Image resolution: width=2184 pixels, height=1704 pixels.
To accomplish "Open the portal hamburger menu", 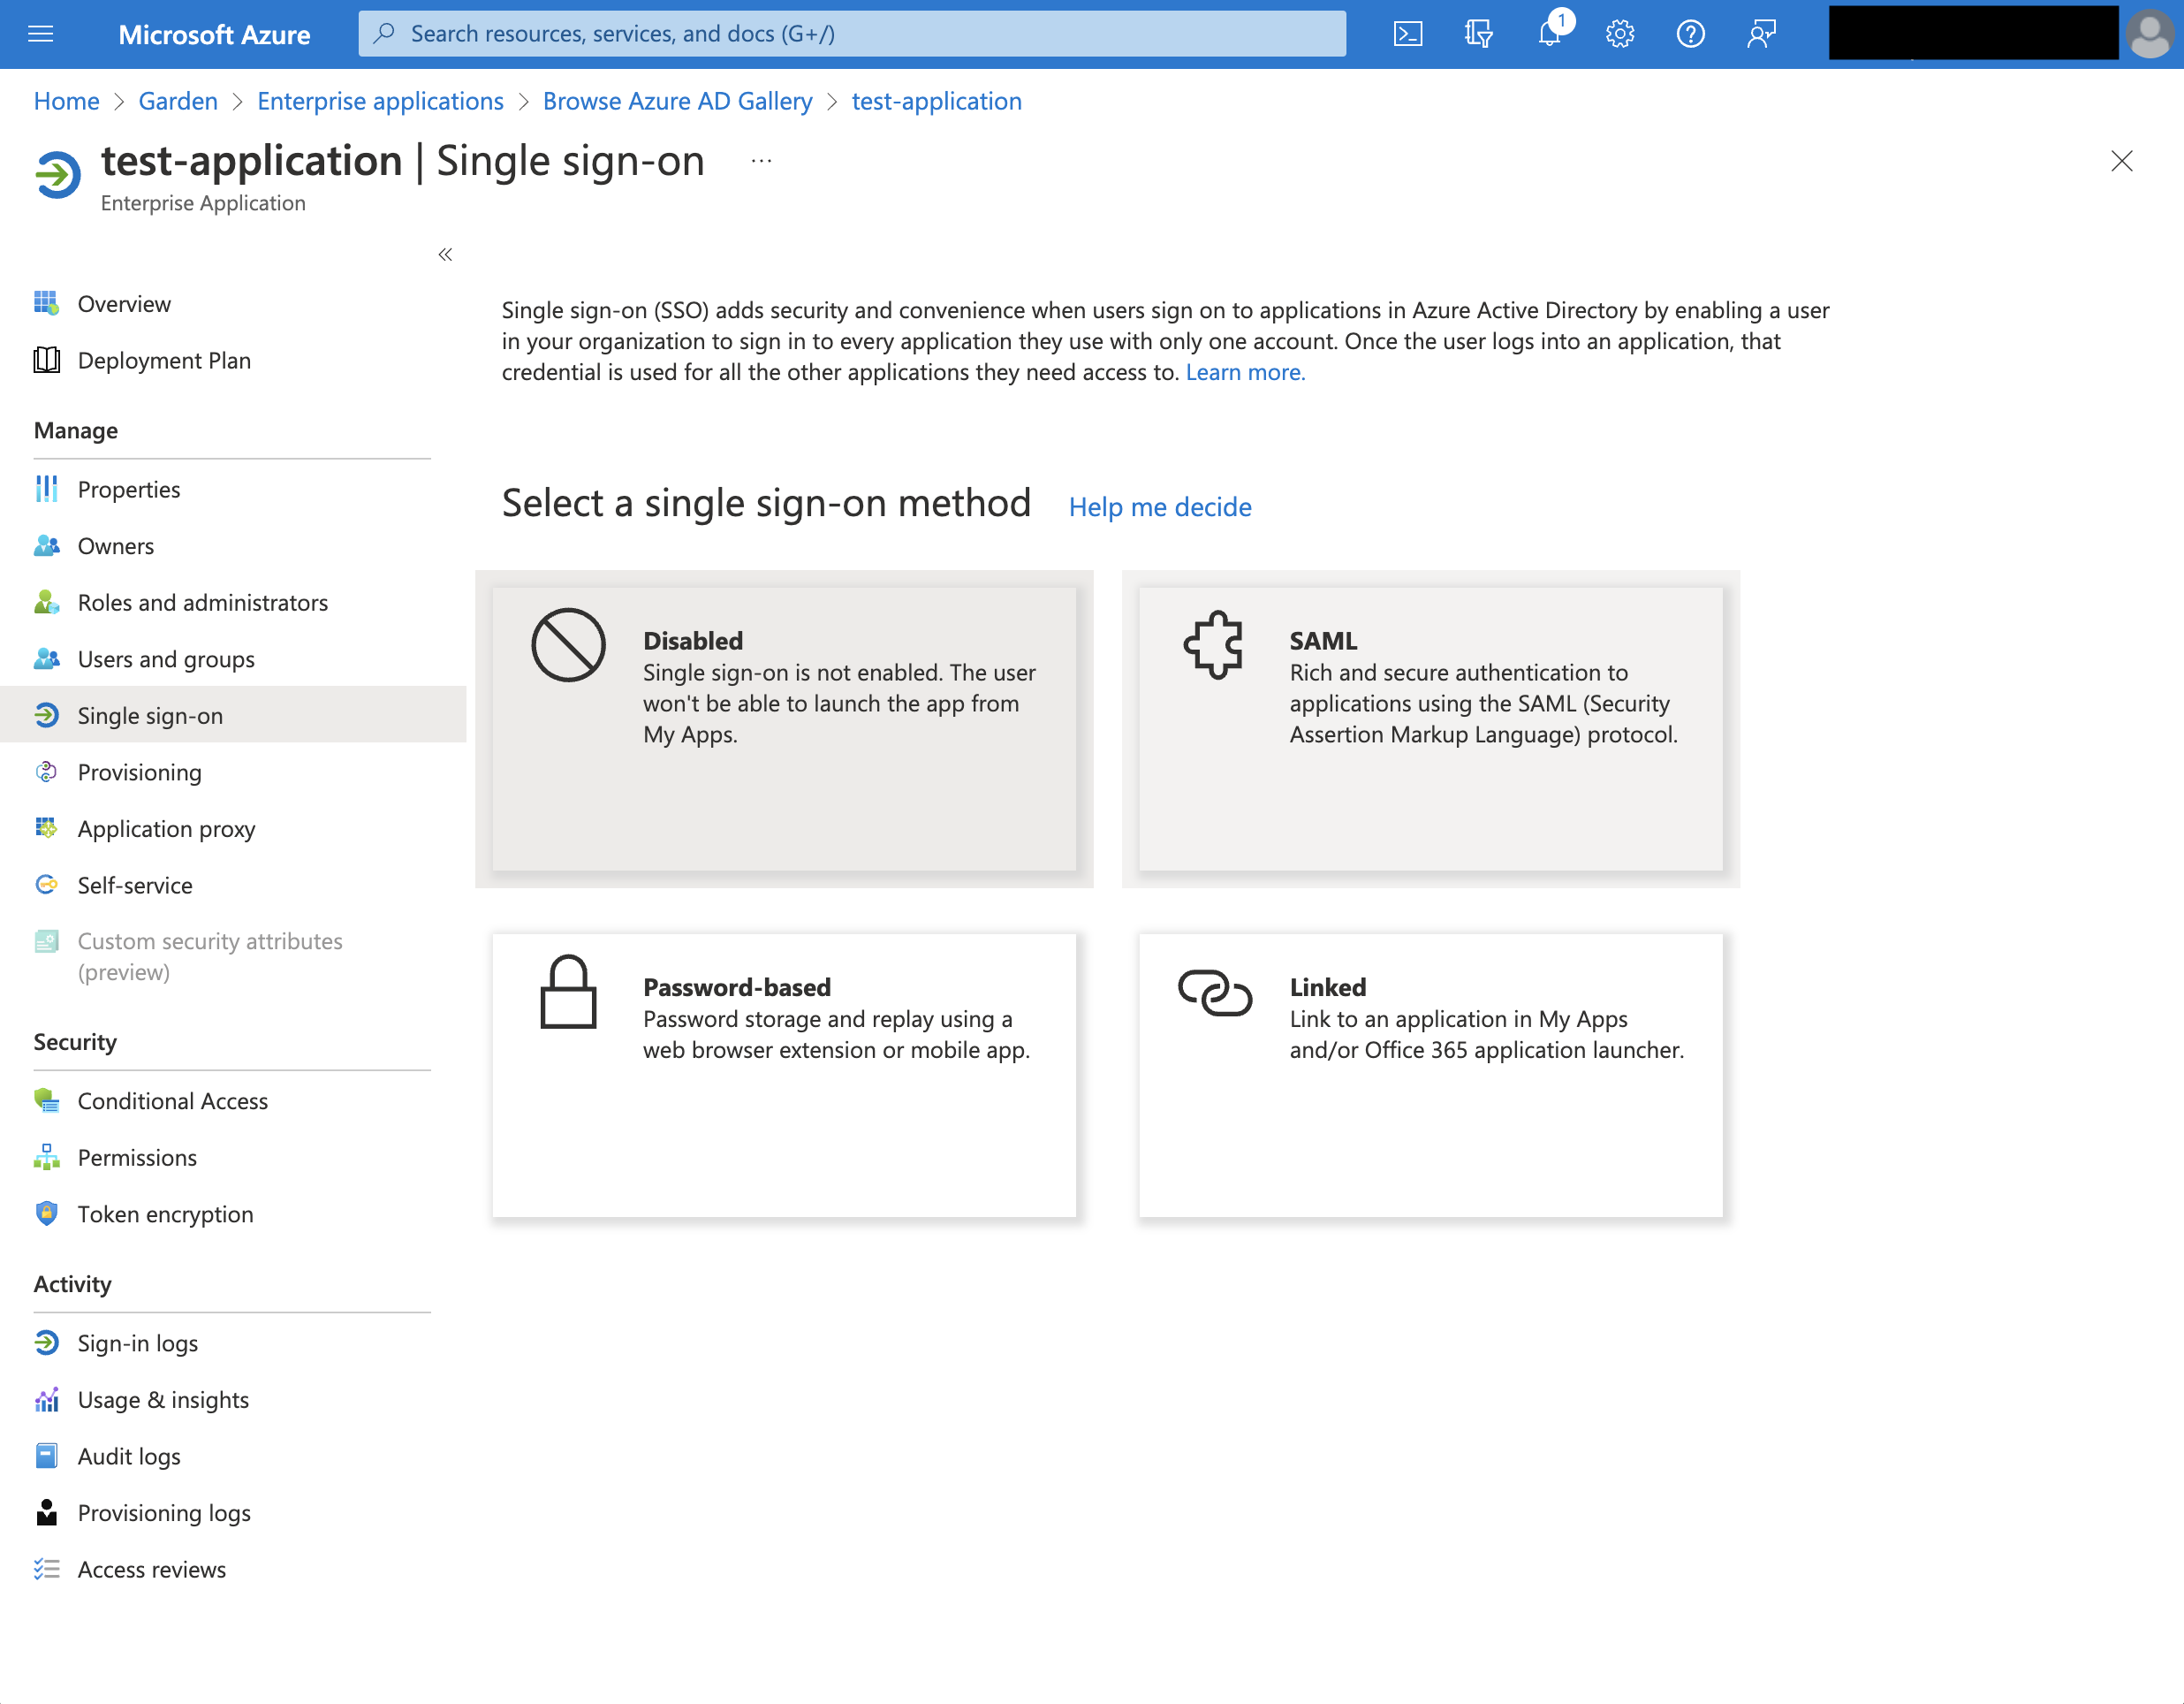I will pyautogui.click(x=41, y=34).
